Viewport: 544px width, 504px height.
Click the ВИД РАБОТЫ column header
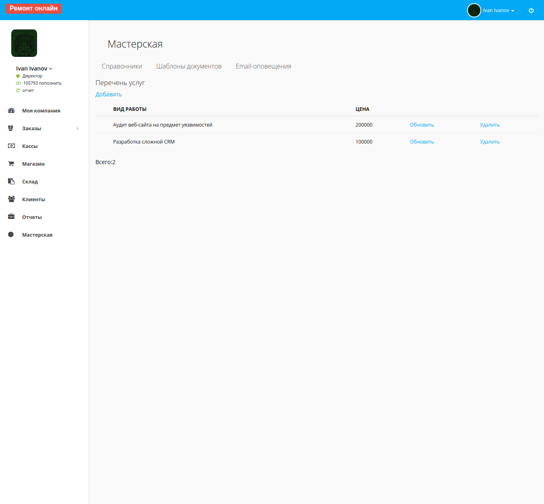(x=130, y=109)
